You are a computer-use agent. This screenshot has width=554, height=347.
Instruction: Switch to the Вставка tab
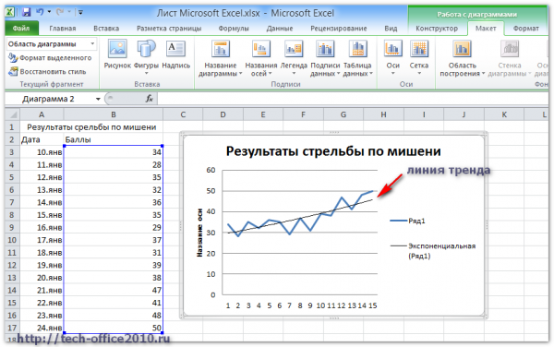click(x=106, y=29)
